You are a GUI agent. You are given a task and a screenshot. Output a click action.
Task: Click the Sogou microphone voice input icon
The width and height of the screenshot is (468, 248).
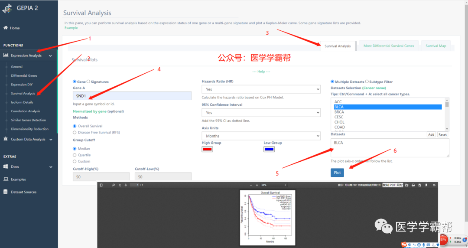click(x=423, y=245)
